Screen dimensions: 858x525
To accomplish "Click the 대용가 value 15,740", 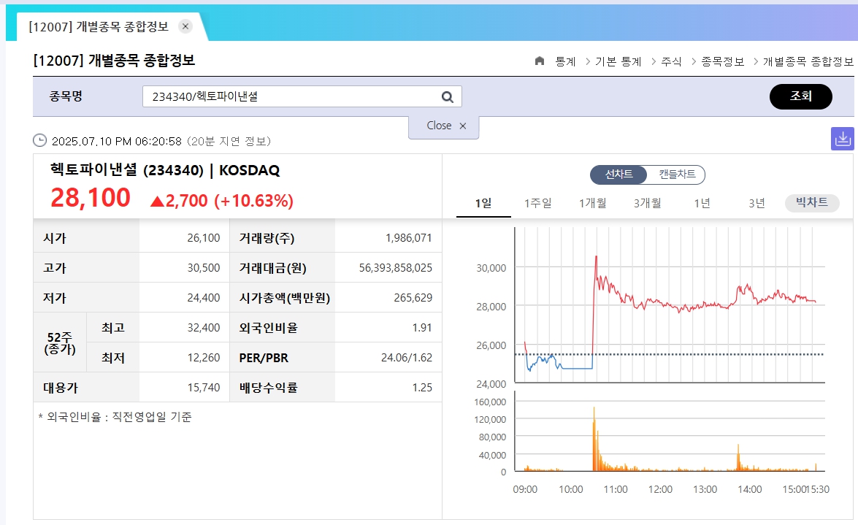I will (x=204, y=388).
